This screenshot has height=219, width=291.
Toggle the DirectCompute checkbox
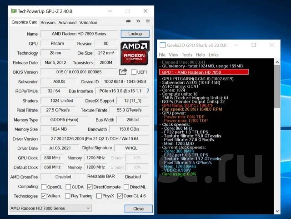[90, 187]
